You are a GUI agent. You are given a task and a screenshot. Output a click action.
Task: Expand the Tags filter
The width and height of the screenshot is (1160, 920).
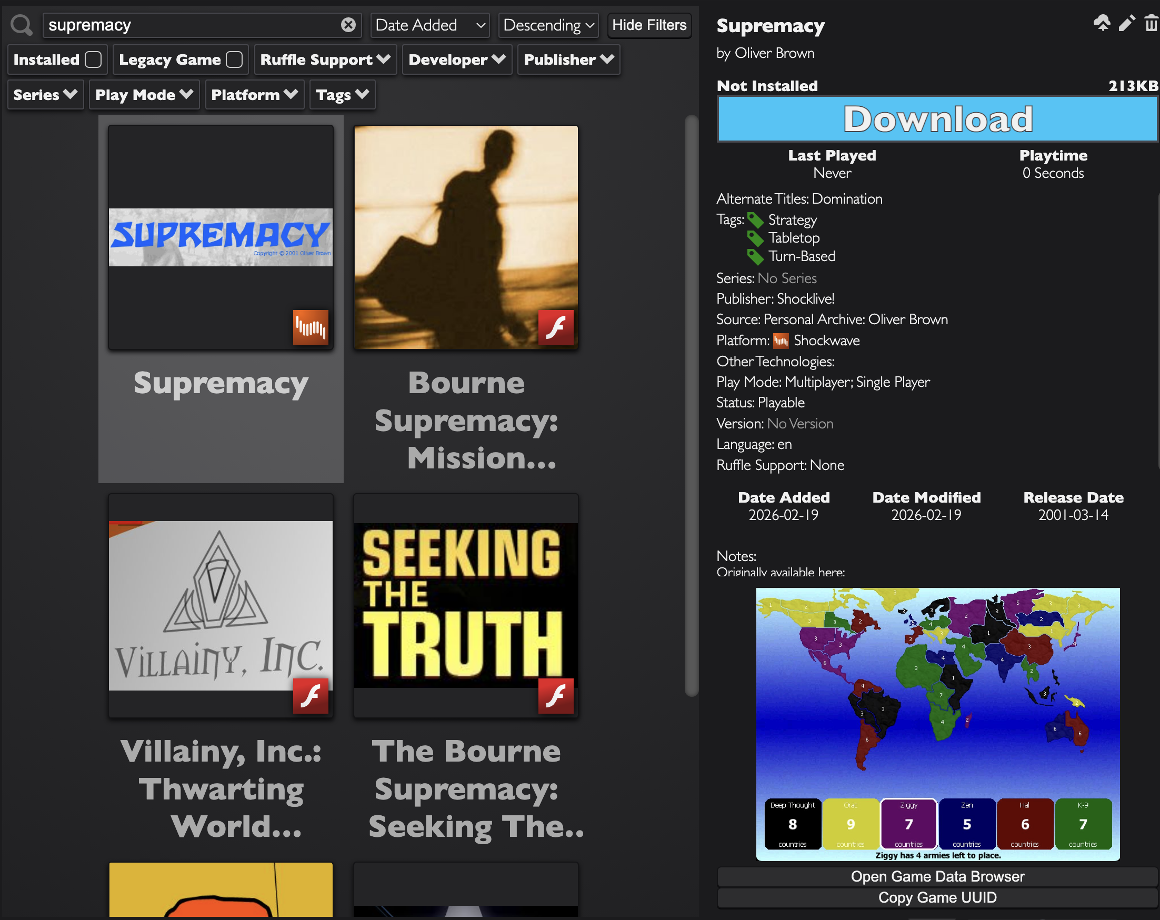coord(342,95)
